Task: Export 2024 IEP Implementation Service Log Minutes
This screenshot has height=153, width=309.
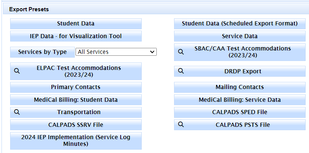Action: click(x=76, y=141)
